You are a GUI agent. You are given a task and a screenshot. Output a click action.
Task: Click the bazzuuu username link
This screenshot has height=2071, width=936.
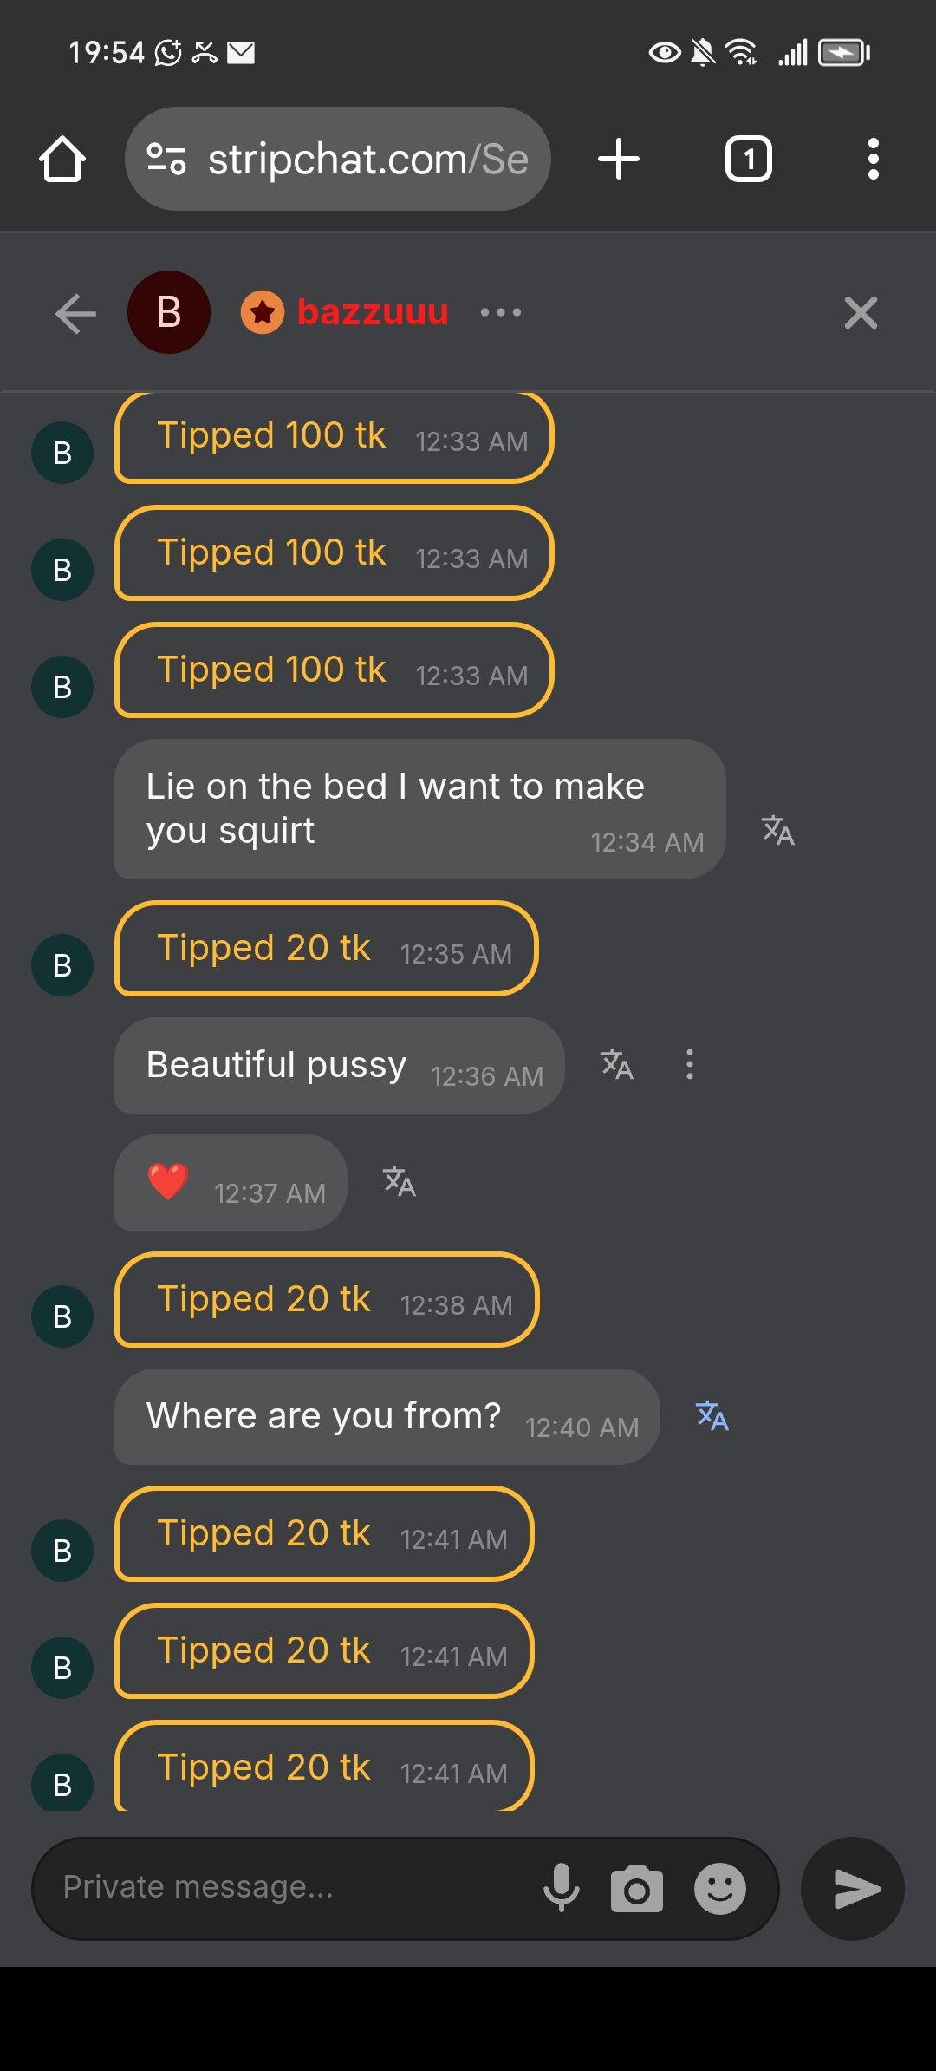click(373, 312)
